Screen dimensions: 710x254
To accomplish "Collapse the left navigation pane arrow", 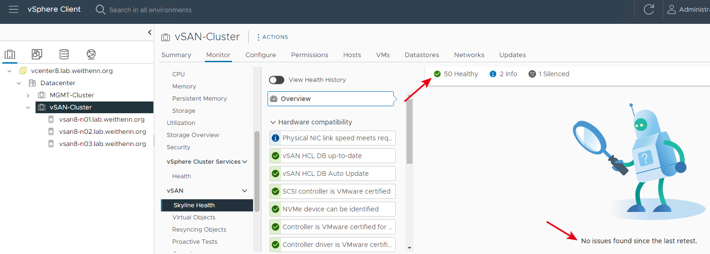I will [150, 32].
